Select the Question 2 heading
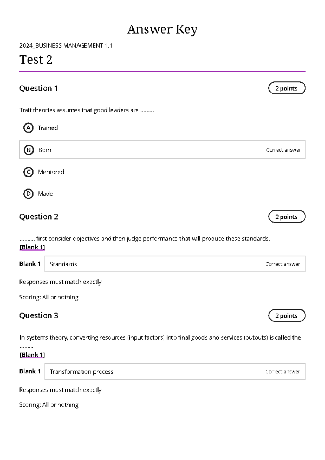325x460 pixels. 39,217
